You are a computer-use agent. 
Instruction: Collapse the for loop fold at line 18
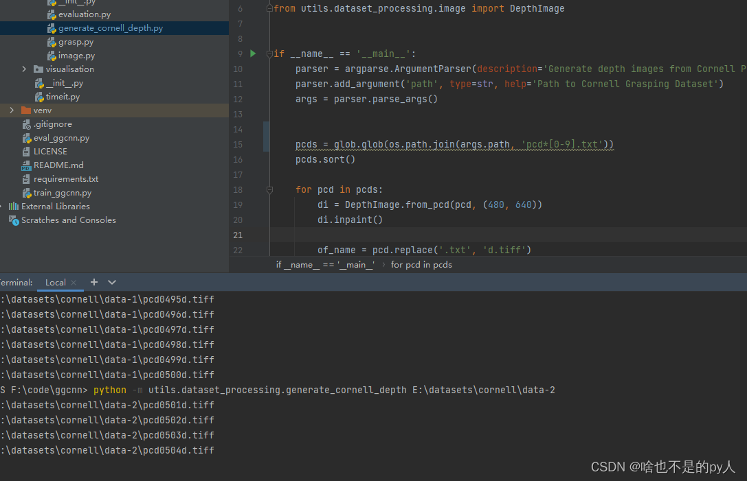tap(269, 189)
